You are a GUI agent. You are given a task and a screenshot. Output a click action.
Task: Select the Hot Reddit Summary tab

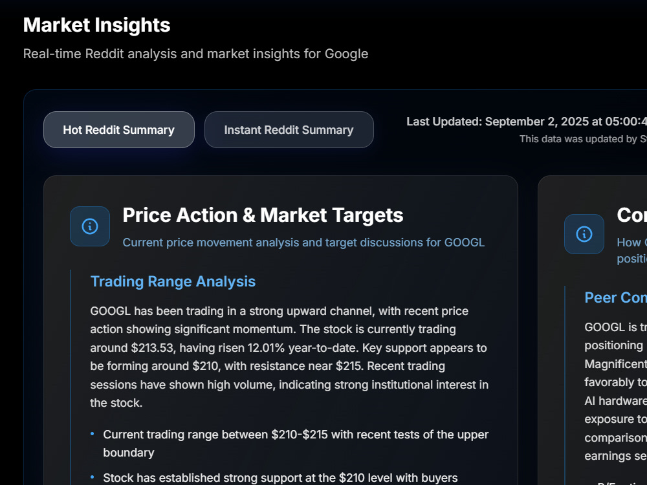tap(119, 130)
